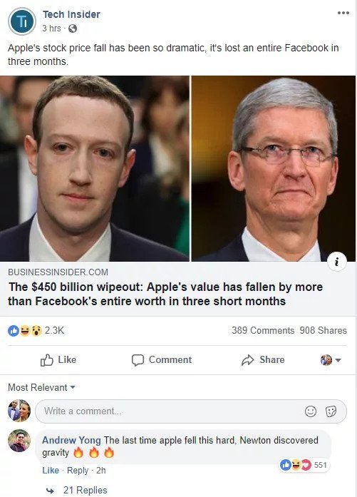Screen dimensions: 357x497
Task: Open the commenting-as profile switcher dropdown
Action: 331,360
